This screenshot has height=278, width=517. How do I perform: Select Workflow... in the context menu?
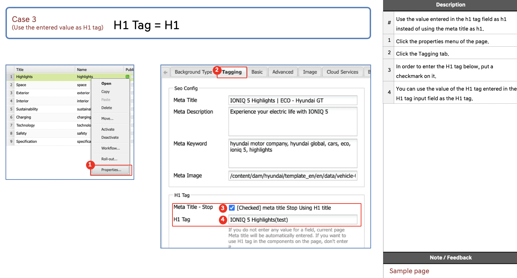pyautogui.click(x=110, y=148)
